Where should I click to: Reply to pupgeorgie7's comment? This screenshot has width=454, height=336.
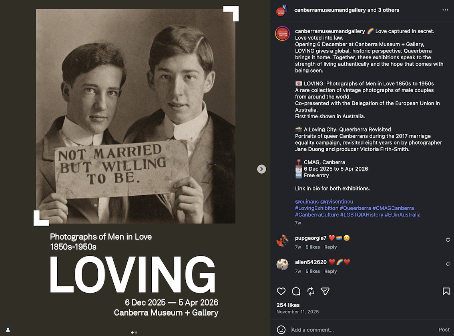coord(330,247)
